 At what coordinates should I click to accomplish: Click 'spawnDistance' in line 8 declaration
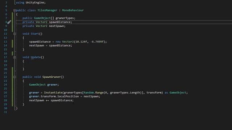pyautogui.click(x=59, y=22)
